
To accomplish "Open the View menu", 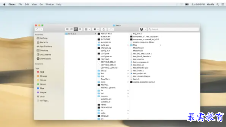I will [x=34, y=4].
